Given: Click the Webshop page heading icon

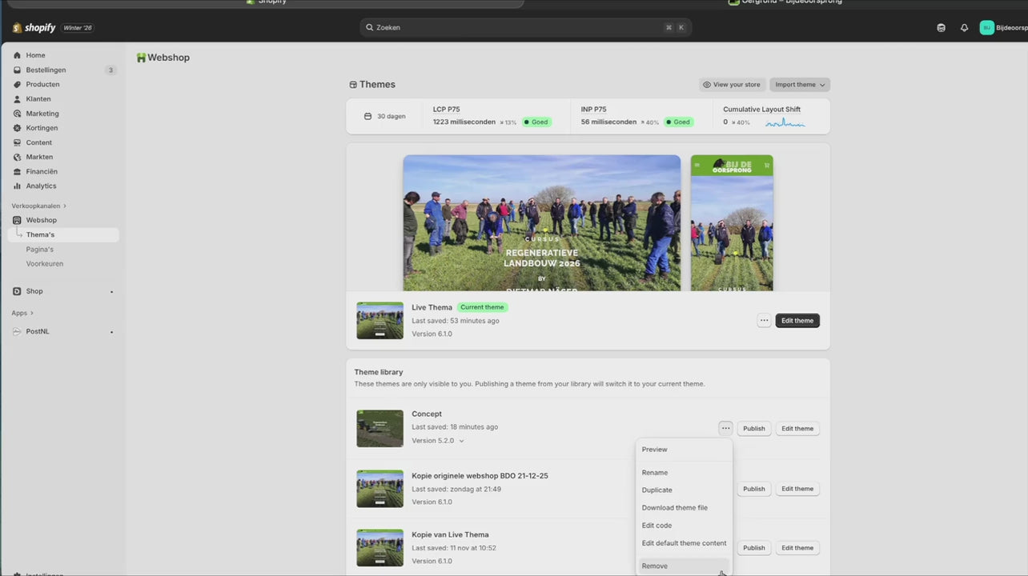Looking at the screenshot, I should point(141,58).
